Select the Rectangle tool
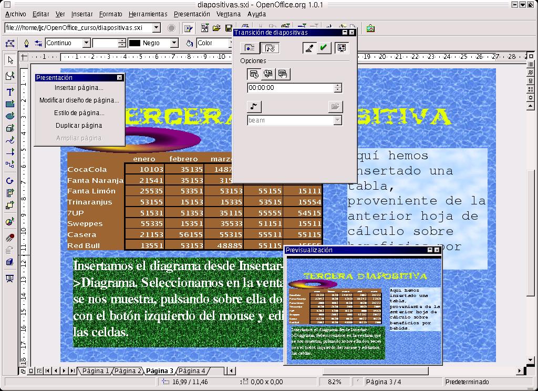Viewport: 538px width, 391px height. coord(10,104)
